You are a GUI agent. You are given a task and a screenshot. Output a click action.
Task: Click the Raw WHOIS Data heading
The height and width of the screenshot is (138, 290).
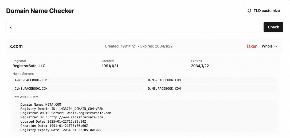pyautogui.click(x=25, y=97)
